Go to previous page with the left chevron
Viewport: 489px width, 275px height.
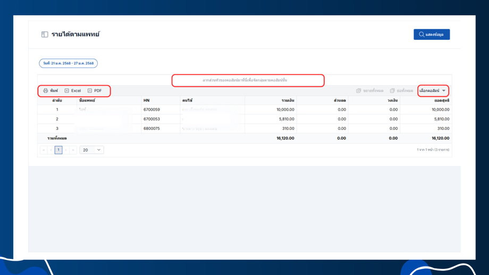pos(51,150)
